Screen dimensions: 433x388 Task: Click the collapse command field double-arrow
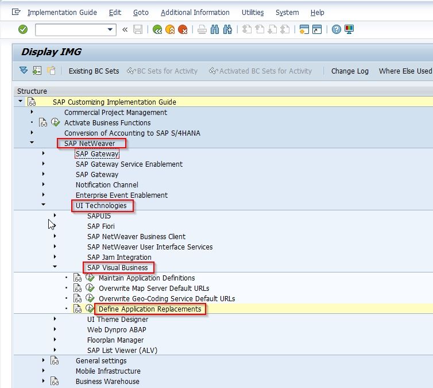(125, 29)
